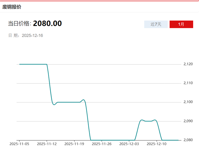This screenshot has height=146, width=199.
Task: Click the line's 2,090 bump in December
Action: point(148,121)
